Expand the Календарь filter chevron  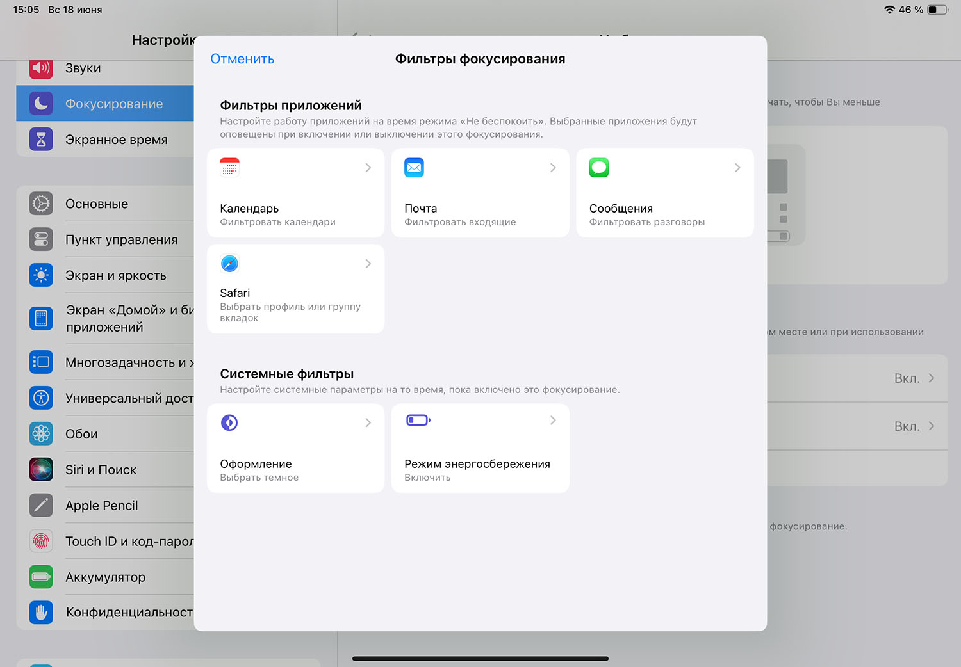point(368,168)
